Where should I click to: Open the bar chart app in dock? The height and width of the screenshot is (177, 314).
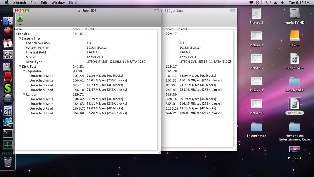(x=8, y=122)
